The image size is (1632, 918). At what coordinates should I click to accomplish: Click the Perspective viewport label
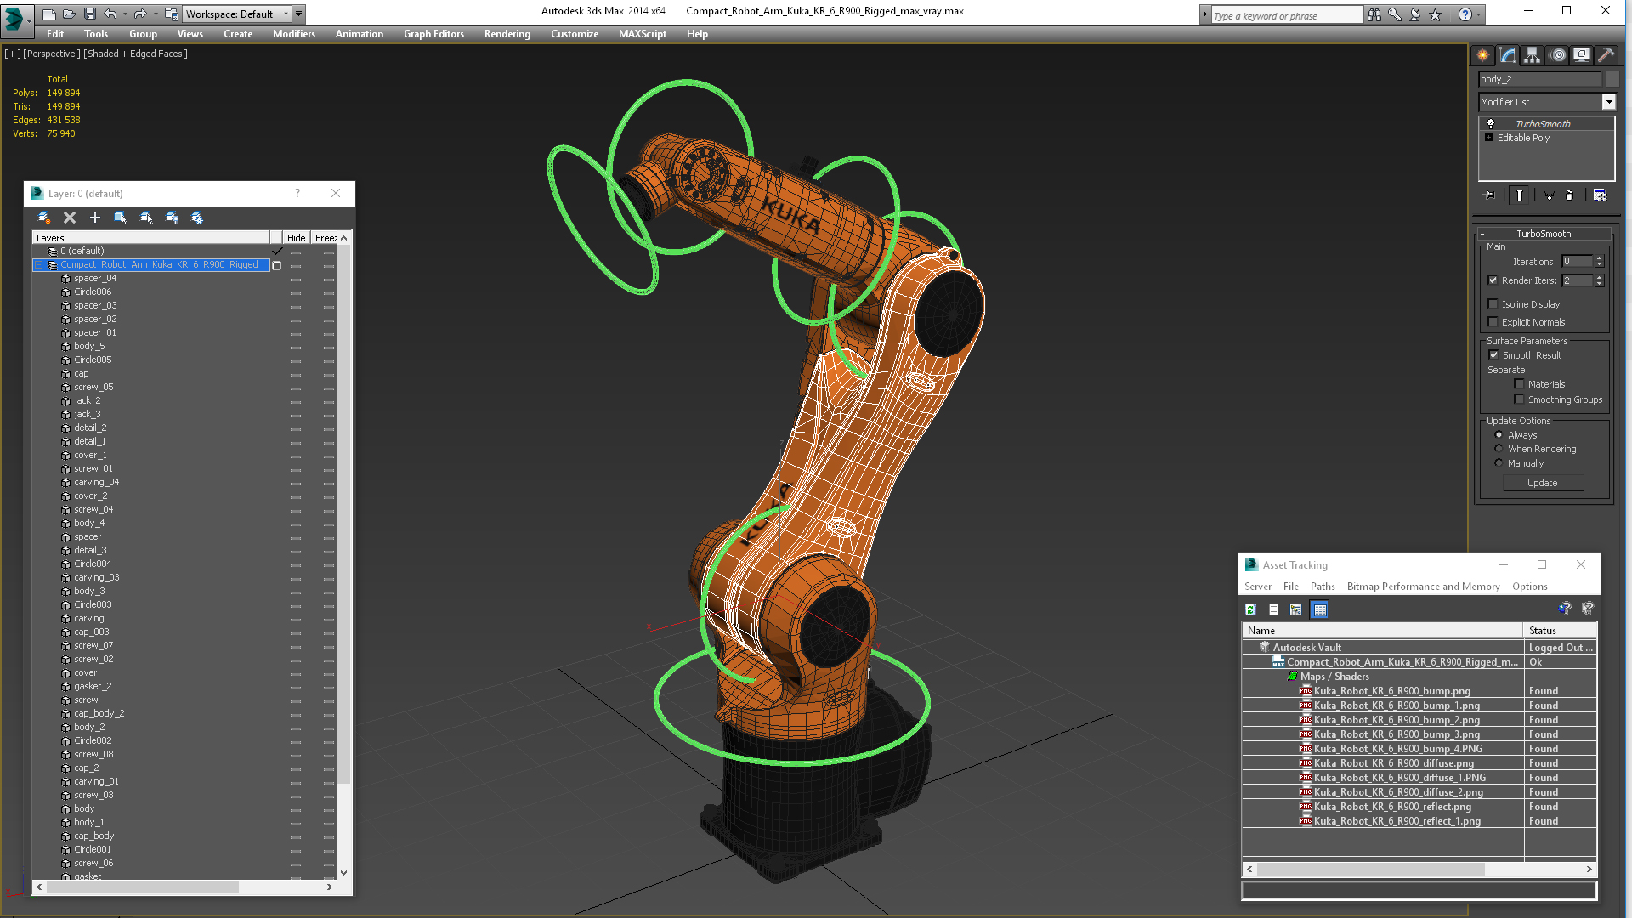click(x=52, y=54)
